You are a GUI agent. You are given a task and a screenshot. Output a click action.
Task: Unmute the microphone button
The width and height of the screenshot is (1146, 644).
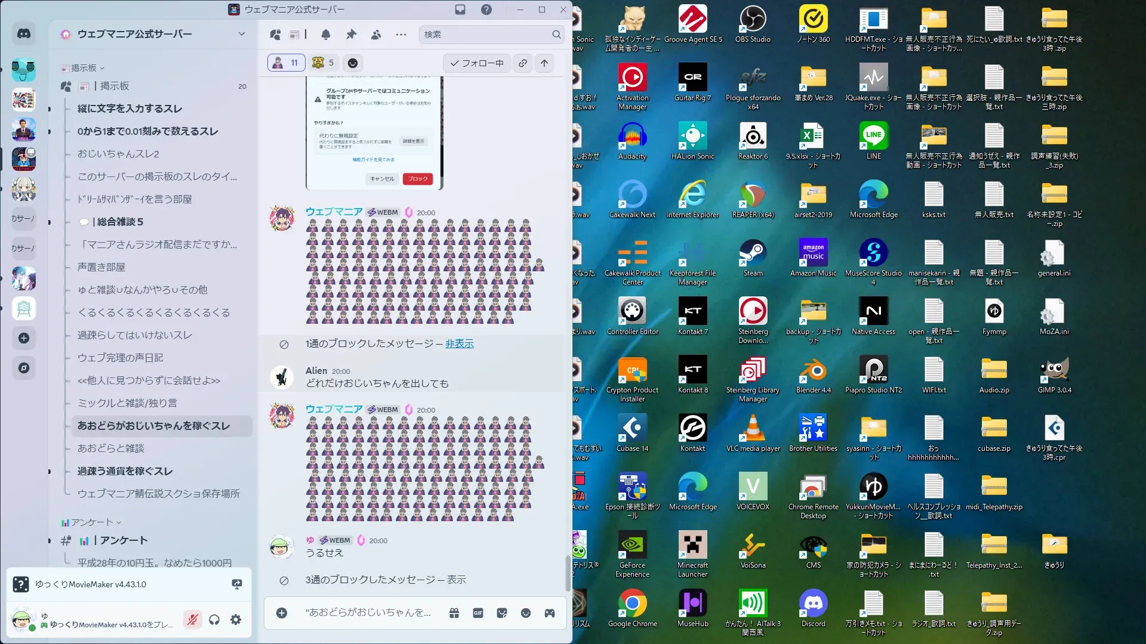coord(192,620)
